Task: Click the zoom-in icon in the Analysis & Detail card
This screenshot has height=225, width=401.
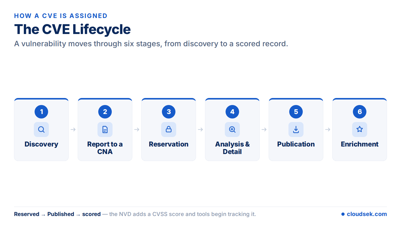Action: coord(232,129)
